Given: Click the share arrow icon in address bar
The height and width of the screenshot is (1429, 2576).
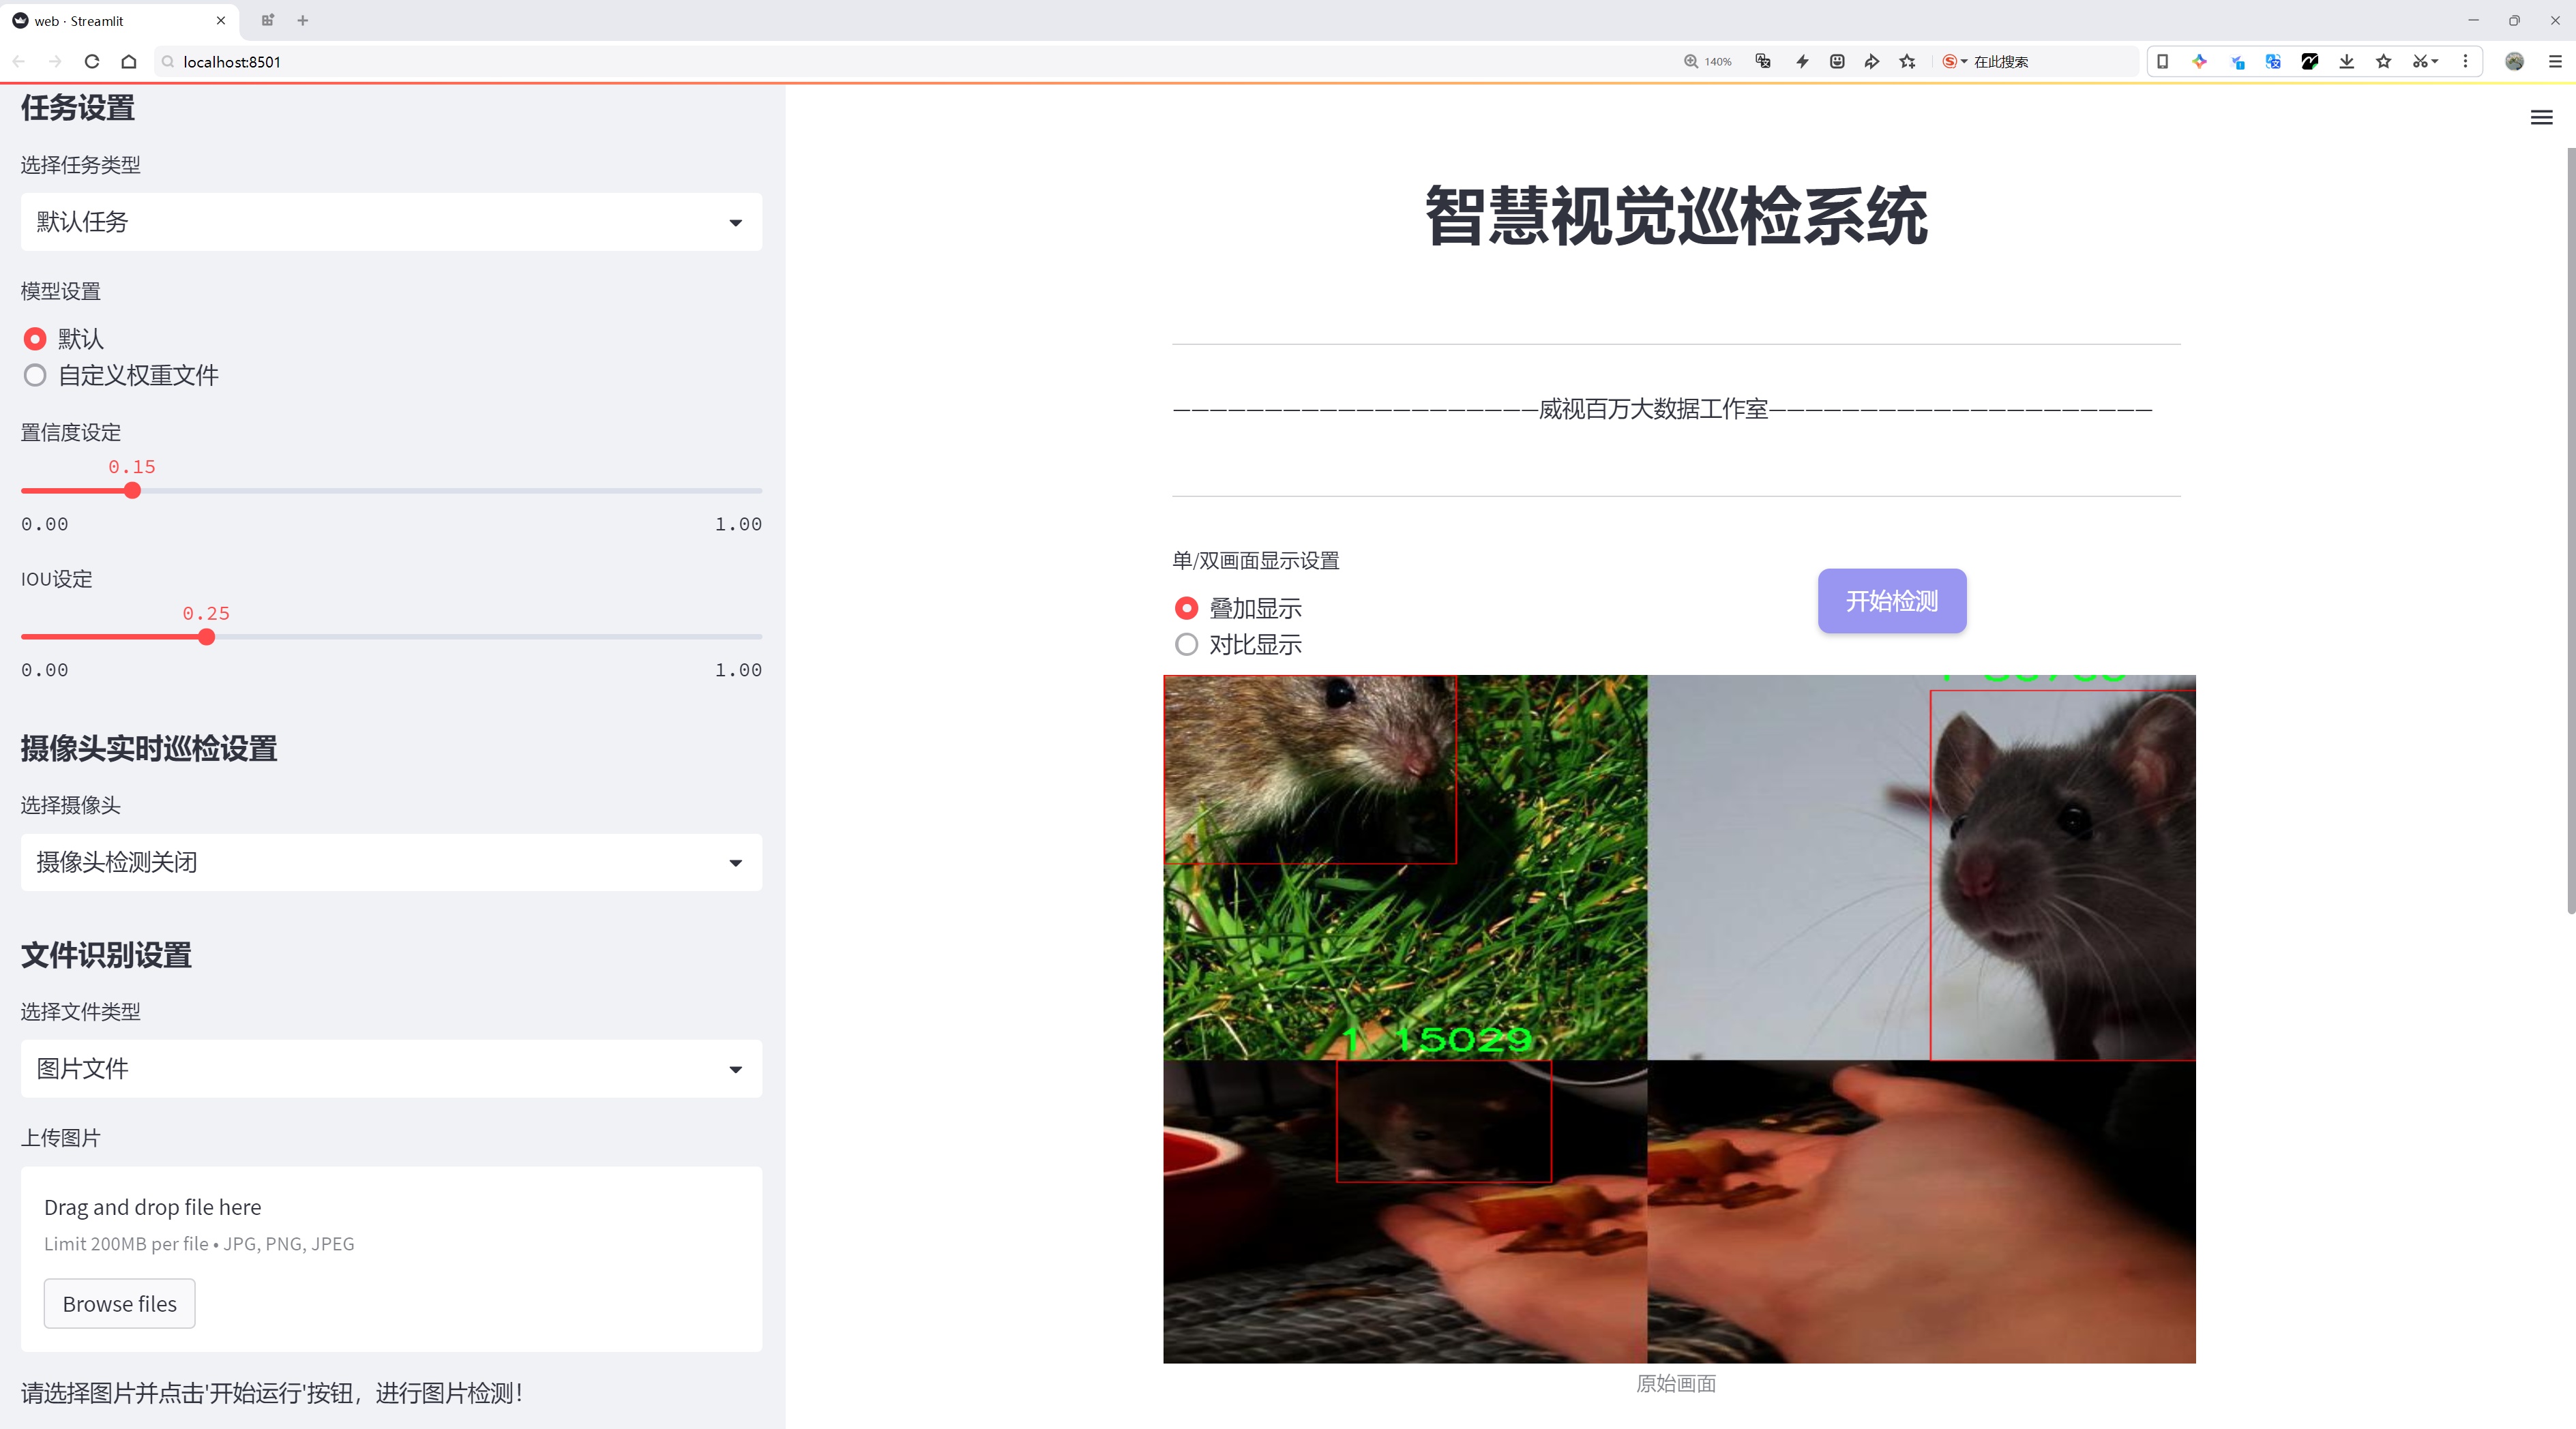Looking at the screenshot, I should click(x=1872, y=62).
